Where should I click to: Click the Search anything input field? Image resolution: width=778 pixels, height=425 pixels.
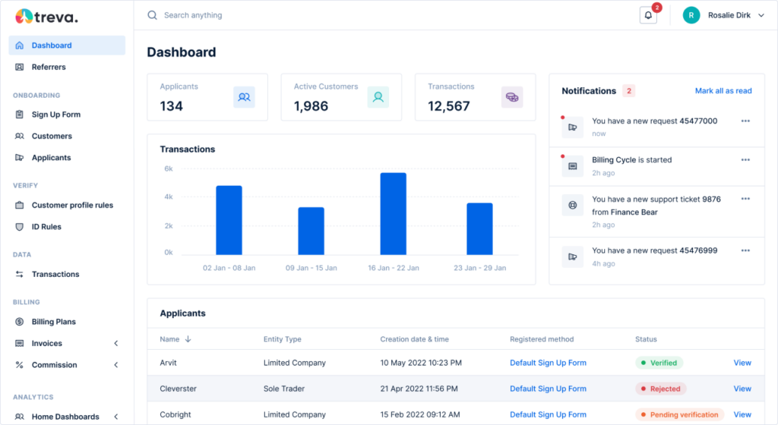[304, 15]
